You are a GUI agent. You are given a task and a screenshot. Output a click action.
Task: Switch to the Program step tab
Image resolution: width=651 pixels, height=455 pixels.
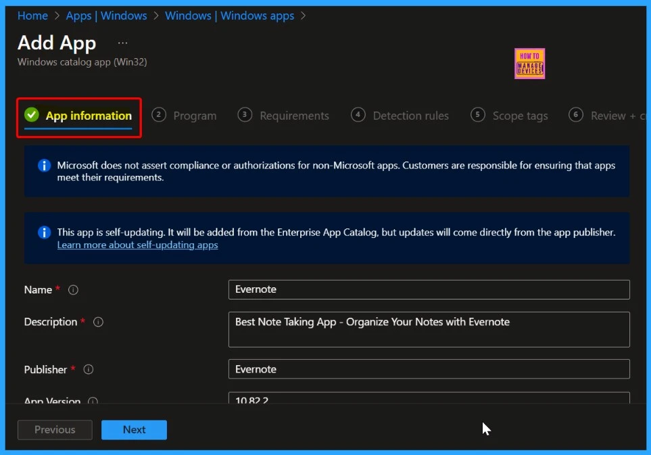pyautogui.click(x=184, y=116)
